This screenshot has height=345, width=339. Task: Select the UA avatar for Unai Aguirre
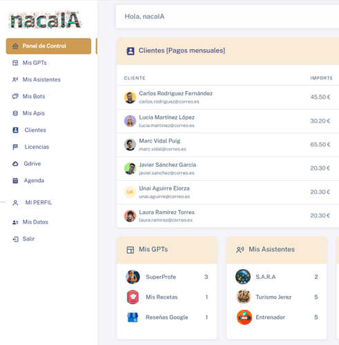coord(130,192)
